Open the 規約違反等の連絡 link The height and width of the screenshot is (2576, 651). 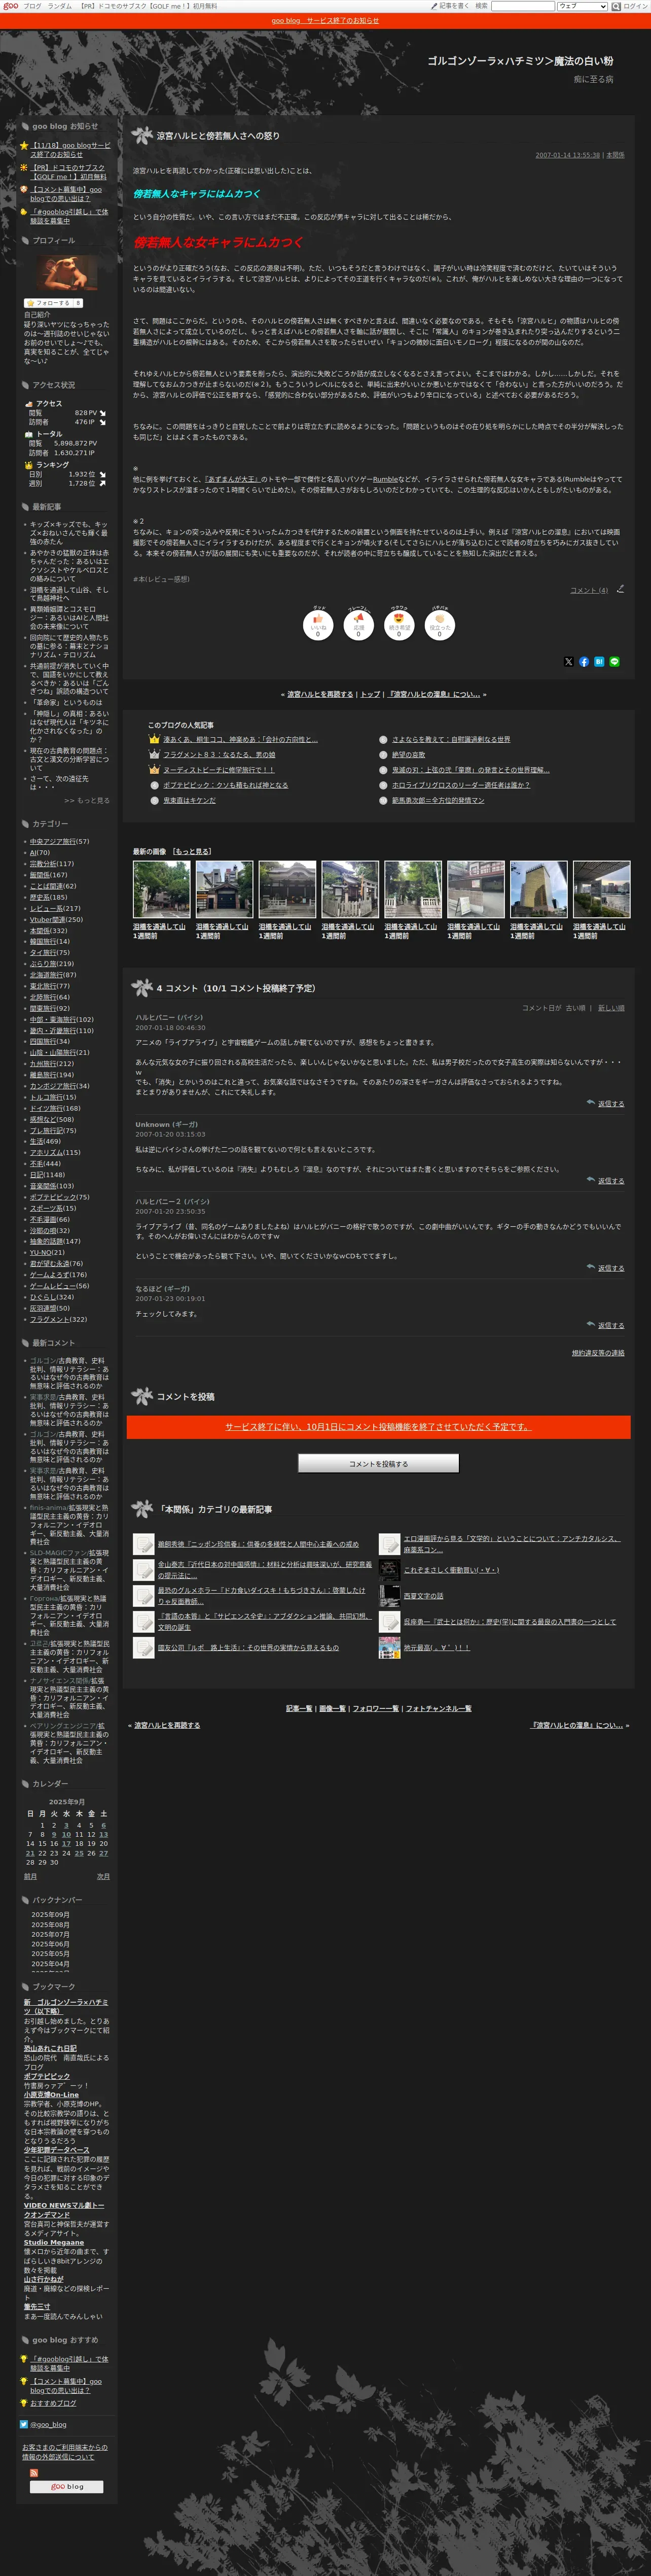click(598, 1353)
